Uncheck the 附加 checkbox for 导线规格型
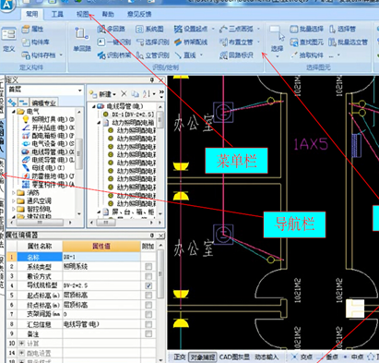 [x=148, y=285]
